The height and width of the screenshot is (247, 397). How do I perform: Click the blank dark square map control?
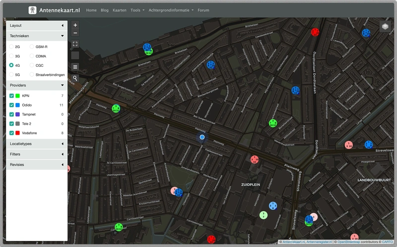point(75,55)
